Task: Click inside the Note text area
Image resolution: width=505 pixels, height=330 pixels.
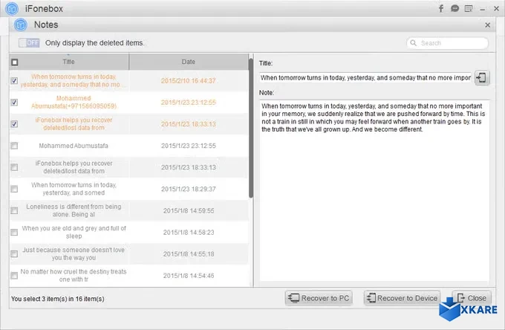Action: tap(374, 191)
